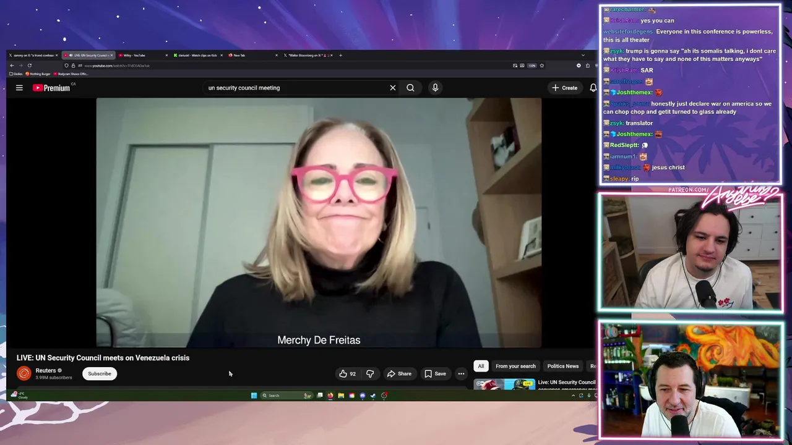Open the three-dot more actions menu
The image size is (792, 445).
pyautogui.click(x=461, y=373)
